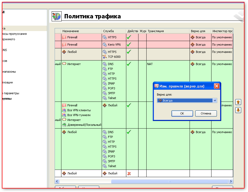This screenshot has width=248, height=192.
Task: Close the Изм. правило dialog
Action: click(x=217, y=86)
